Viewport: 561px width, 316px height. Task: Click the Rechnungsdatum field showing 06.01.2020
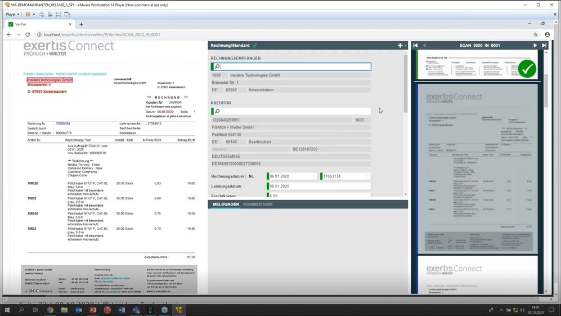pos(290,176)
